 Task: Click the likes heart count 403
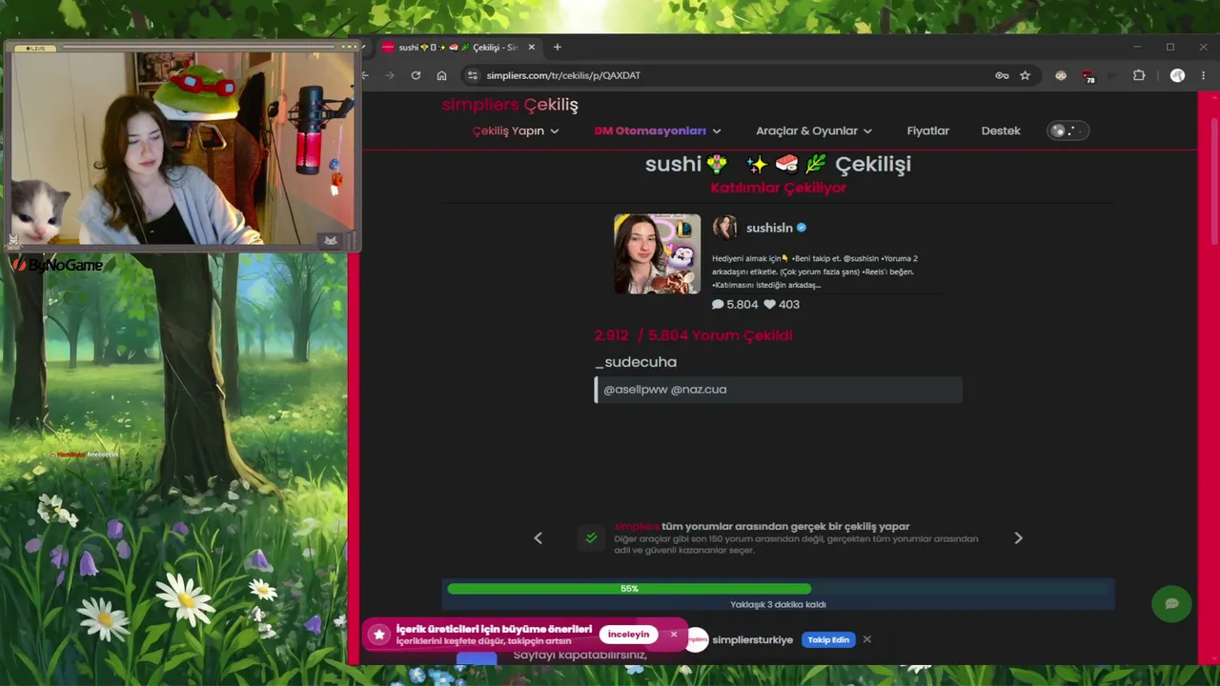click(782, 304)
